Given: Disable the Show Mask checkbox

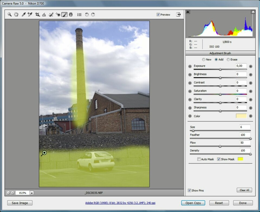Looking at the screenshot, I should point(219,159).
